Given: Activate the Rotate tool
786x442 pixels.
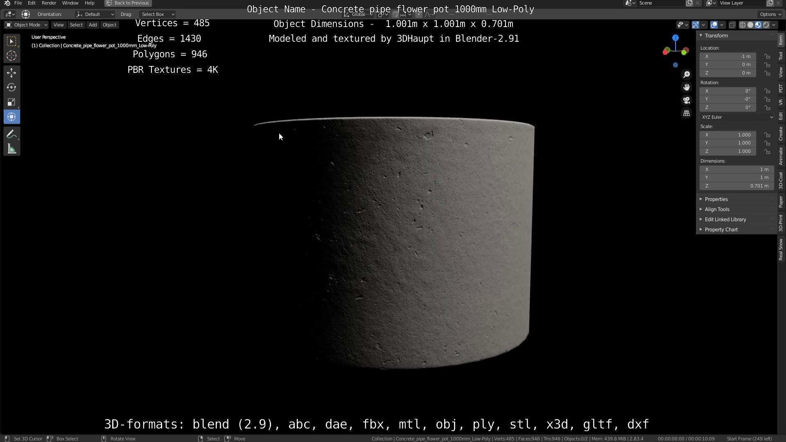Looking at the screenshot, I should tap(11, 88).
